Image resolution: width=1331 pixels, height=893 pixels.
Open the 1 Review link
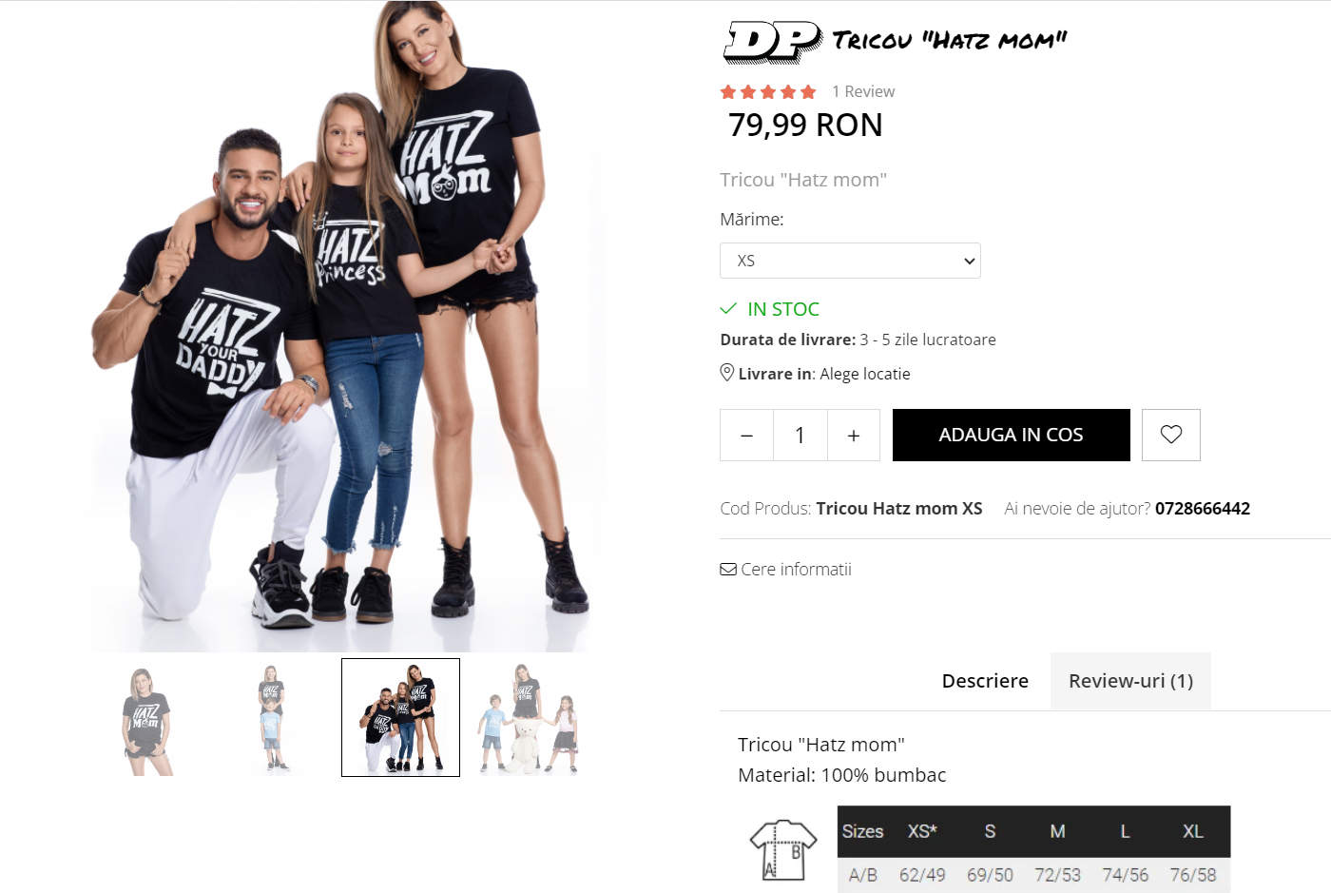[x=863, y=91]
